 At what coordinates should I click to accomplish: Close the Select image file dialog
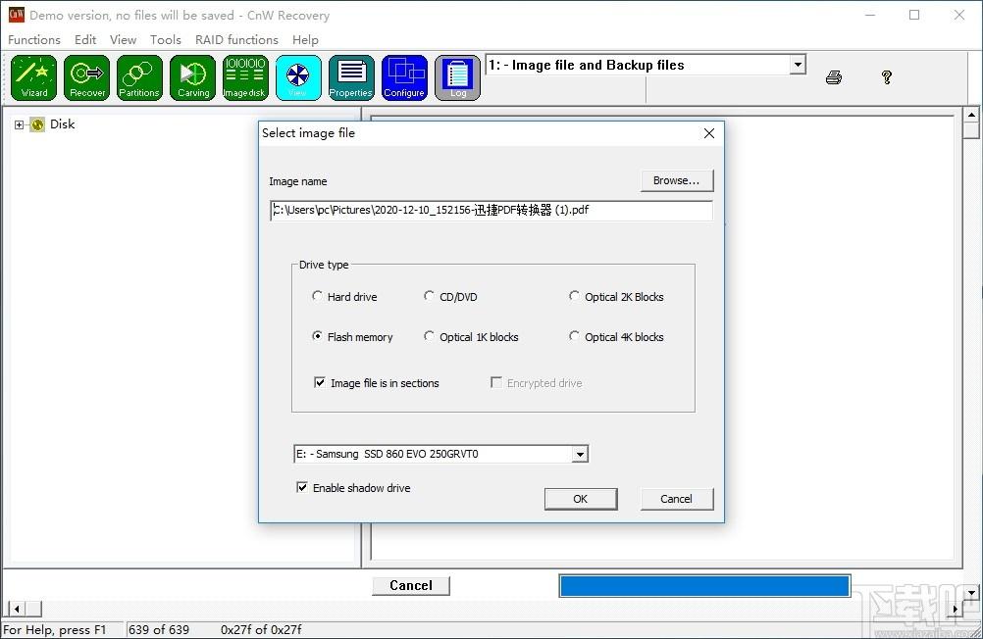point(709,133)
